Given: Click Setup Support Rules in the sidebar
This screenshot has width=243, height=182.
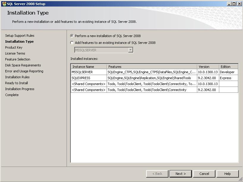Looking at the screenshot, I should (x=19, y=35).
